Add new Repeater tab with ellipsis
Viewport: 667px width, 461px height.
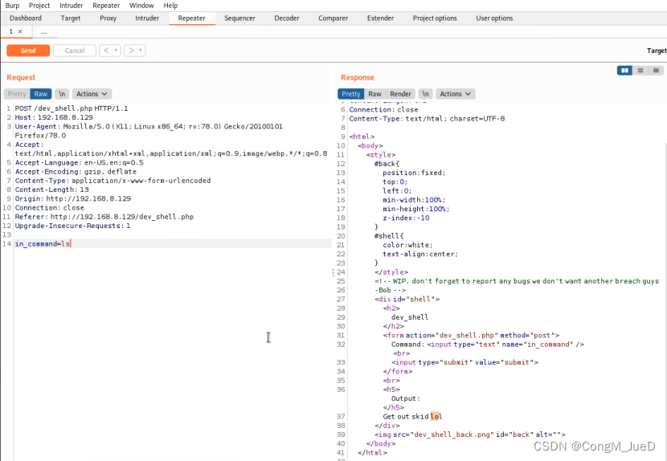(44, 31)
